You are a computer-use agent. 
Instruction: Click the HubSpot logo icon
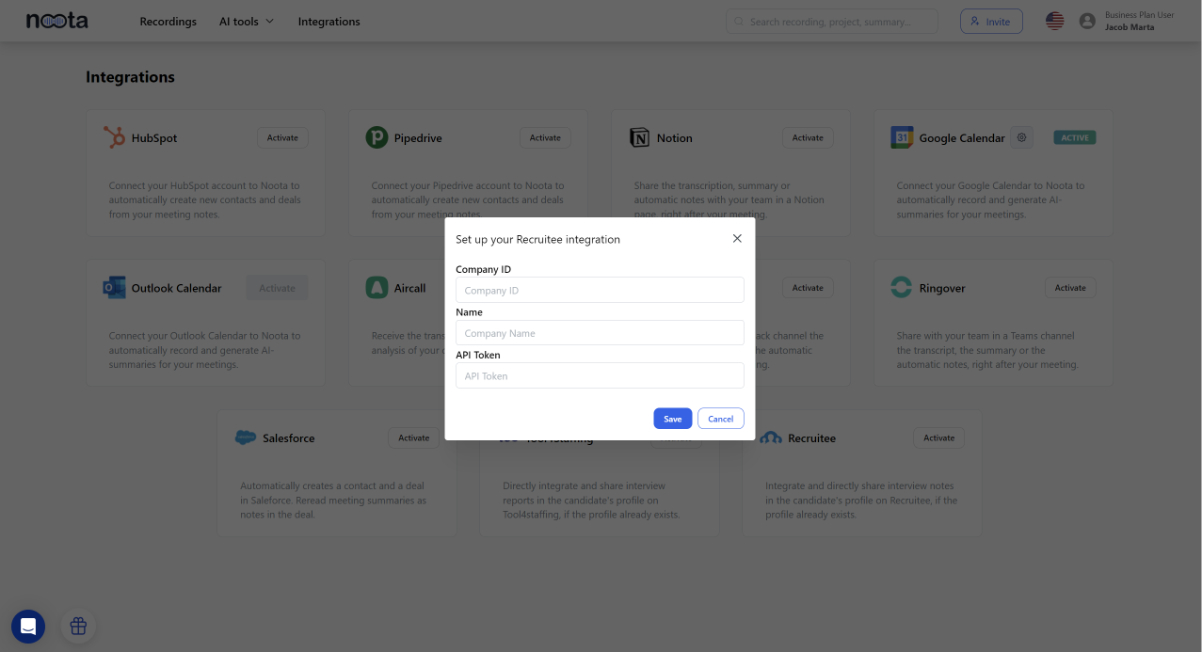[x=114, y=137]
